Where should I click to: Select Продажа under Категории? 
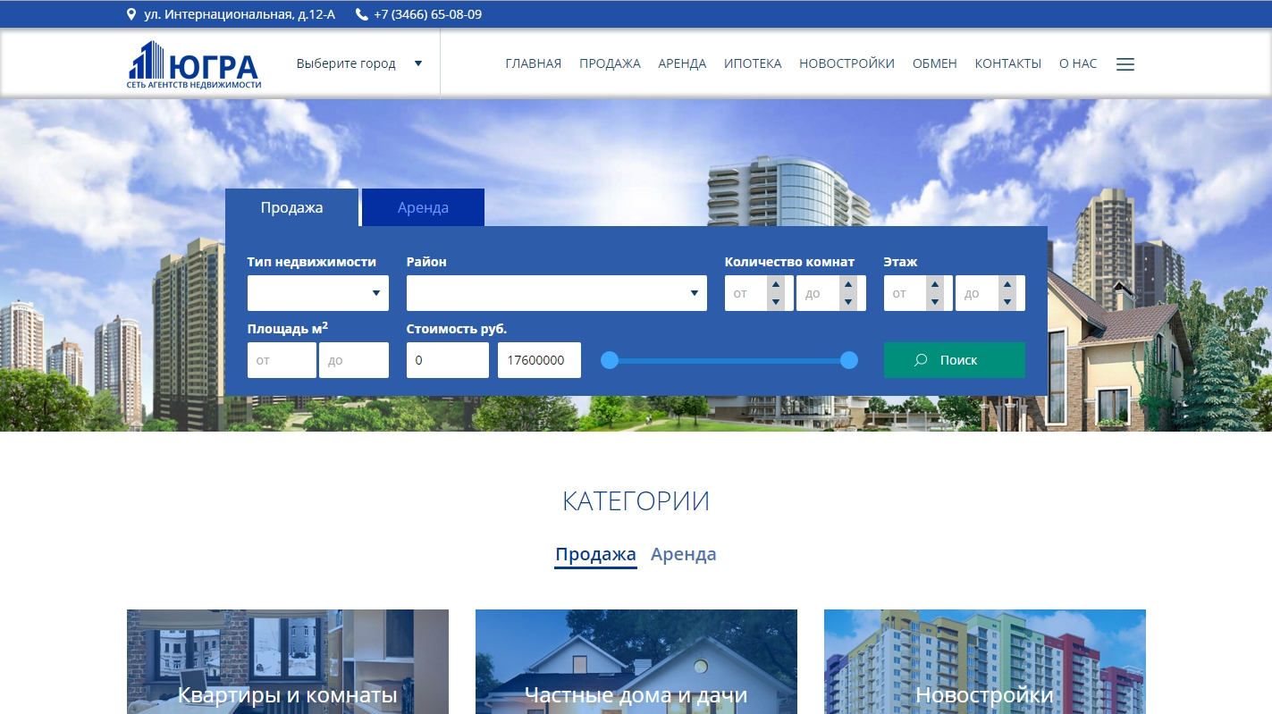click(x=595, y=554)
